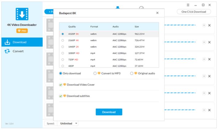This screenshot has width=218, height=130.
Task: Pause the third download in the list
Action: tap(204, 59)
